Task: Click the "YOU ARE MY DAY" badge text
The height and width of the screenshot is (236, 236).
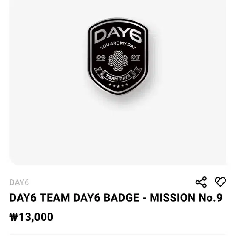Action: click(x=118, y=45)
